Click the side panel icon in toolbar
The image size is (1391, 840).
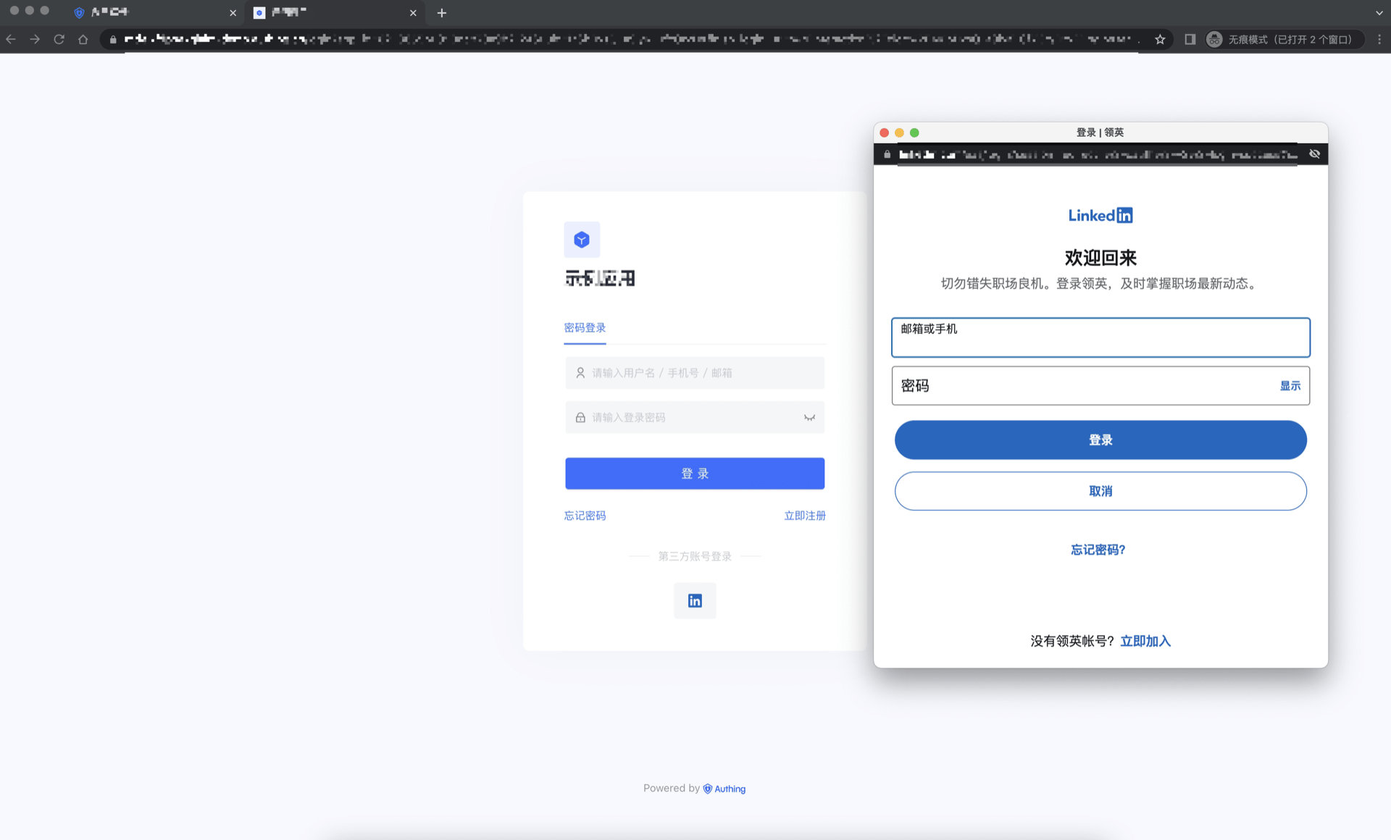(x=1190, y=39)
